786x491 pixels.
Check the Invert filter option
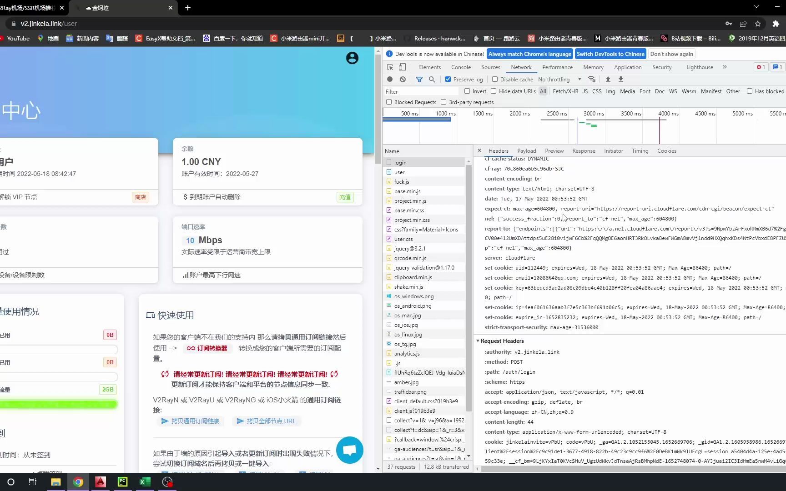click(x=467, y=91)
